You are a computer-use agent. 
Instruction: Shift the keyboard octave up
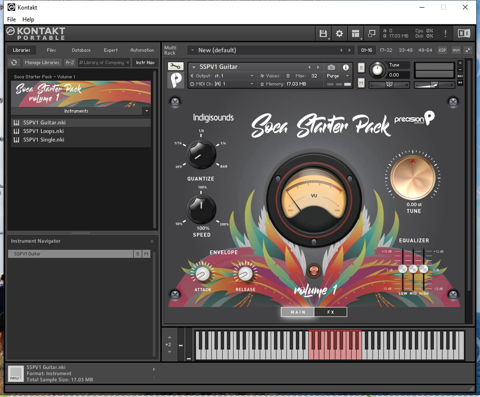point(169,337)
